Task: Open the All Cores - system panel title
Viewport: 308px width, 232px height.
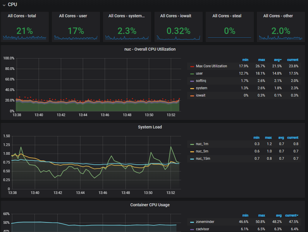Action: point(127,16)
